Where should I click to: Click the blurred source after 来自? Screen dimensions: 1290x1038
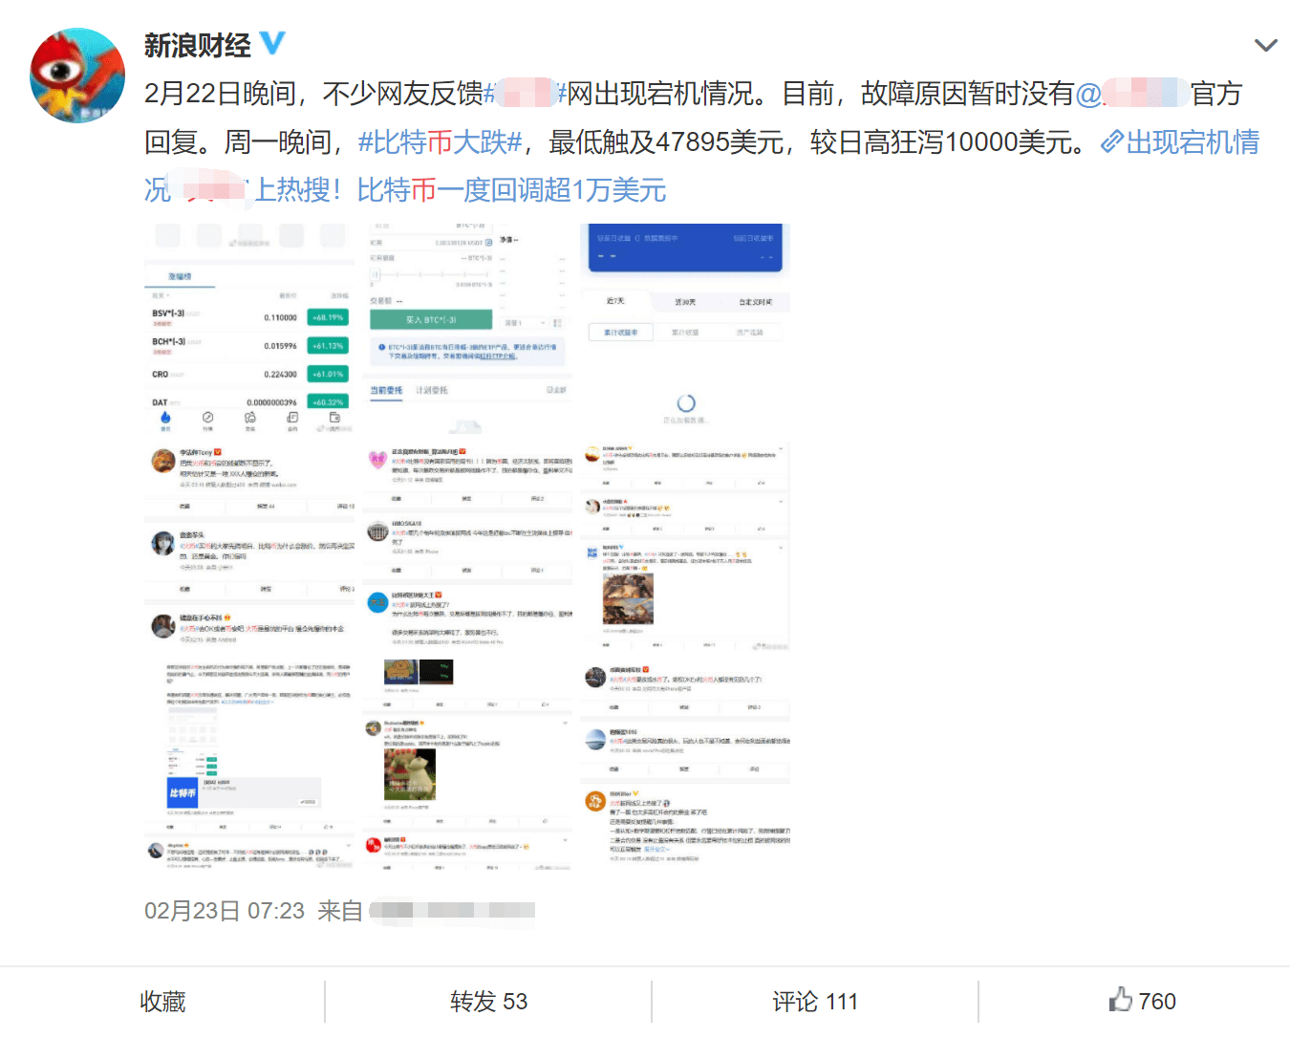coord(452,911)
